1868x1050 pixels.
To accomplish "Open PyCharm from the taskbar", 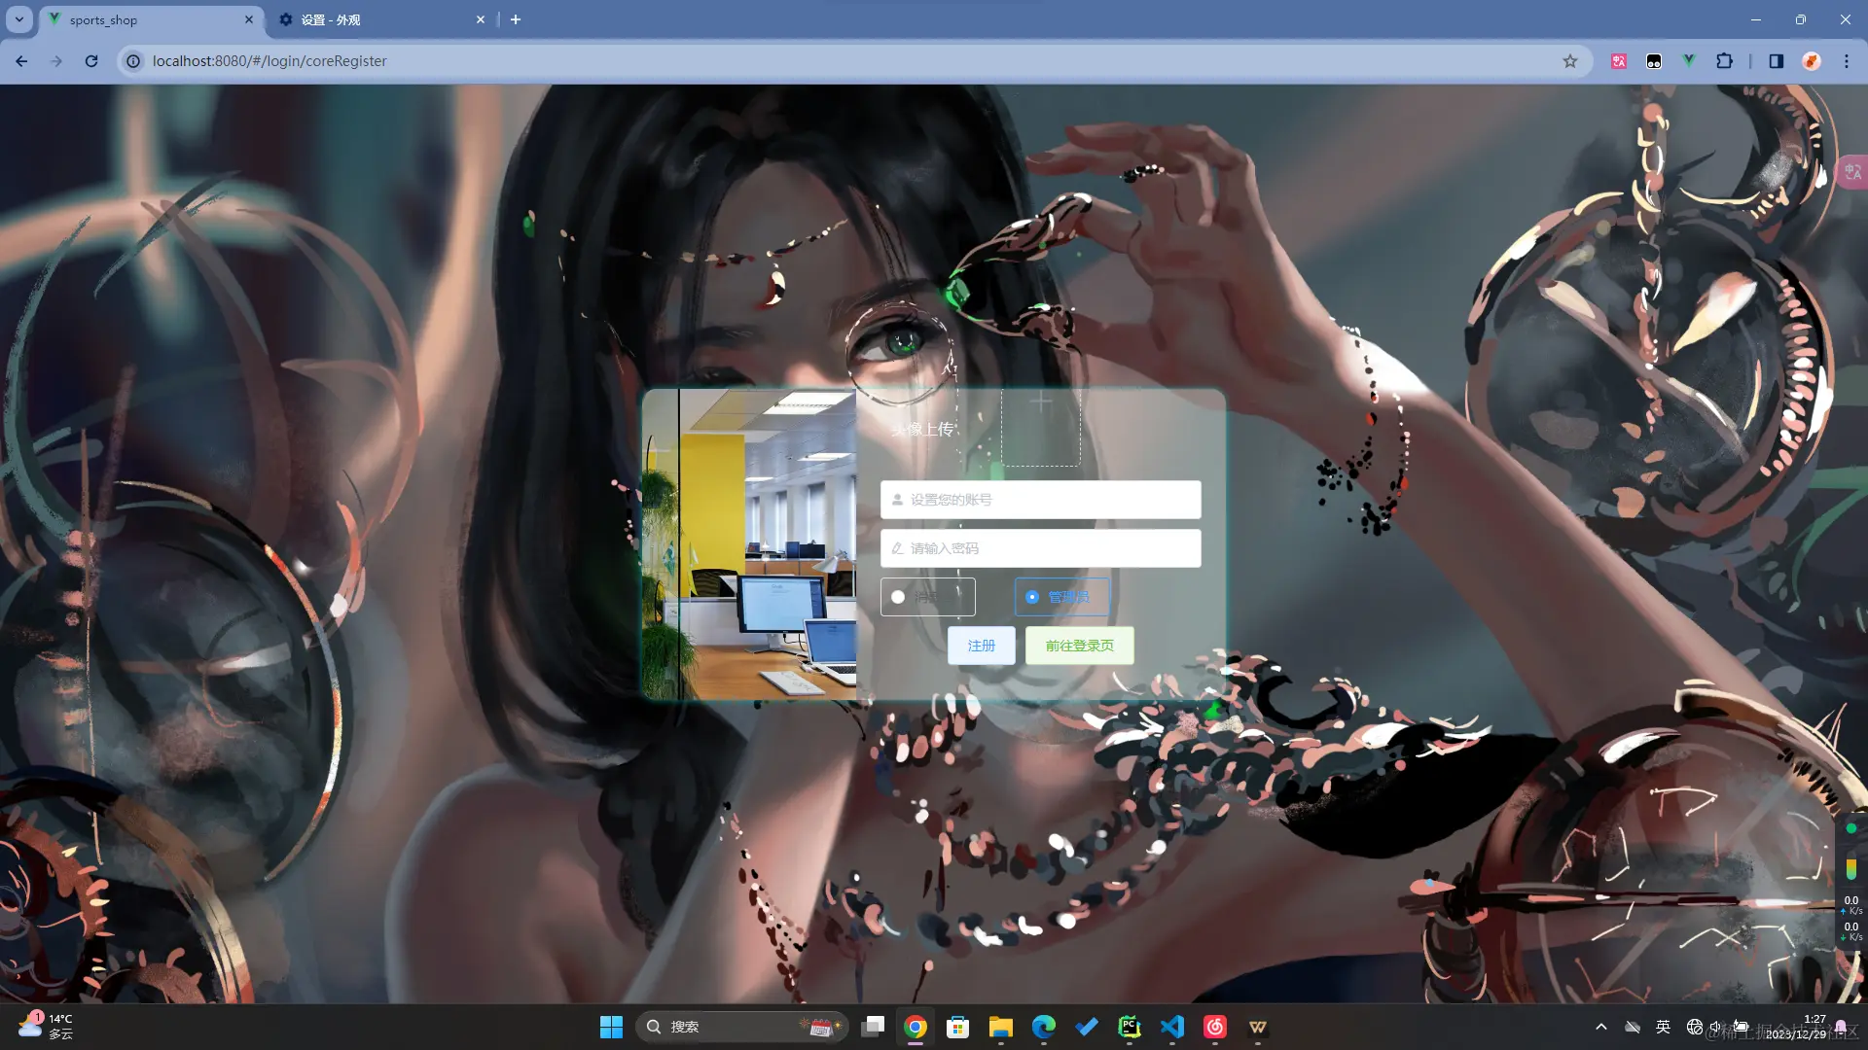I will pos(1129,1027).
